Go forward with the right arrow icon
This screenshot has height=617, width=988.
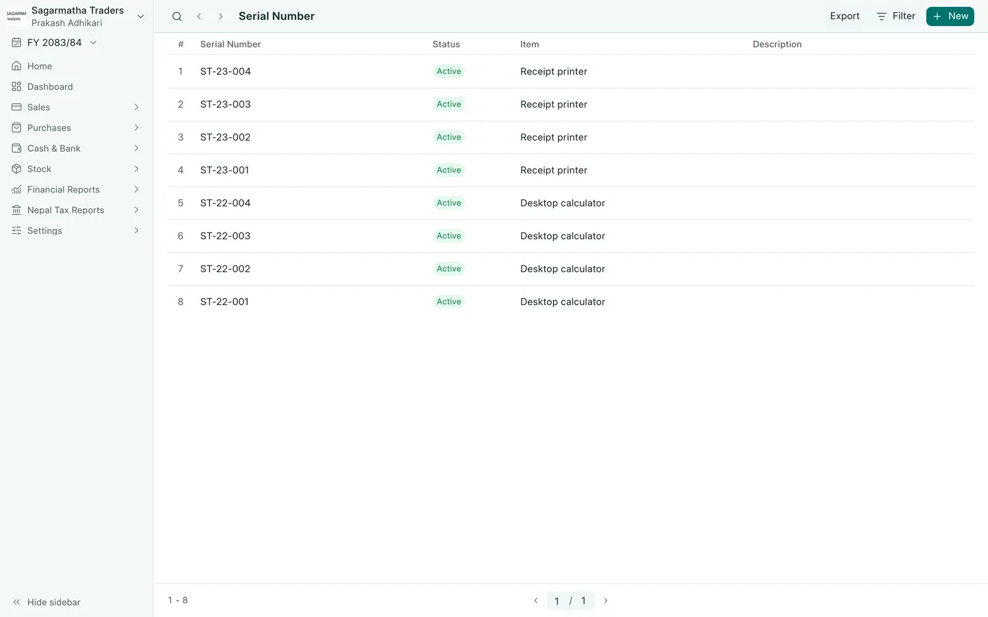click(x=221, y=16)
